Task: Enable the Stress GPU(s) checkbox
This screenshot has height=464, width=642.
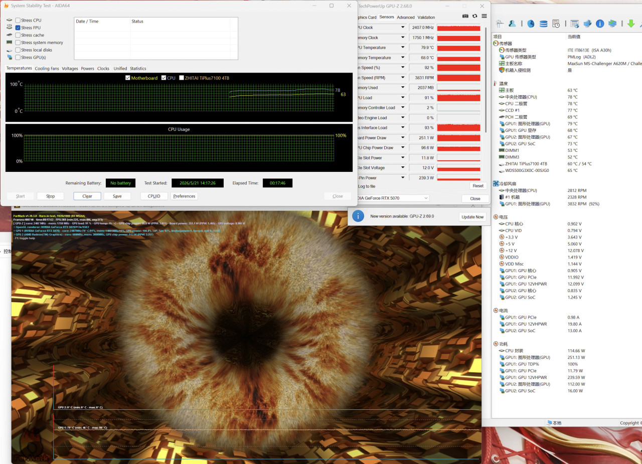Action: pos(18,57)
